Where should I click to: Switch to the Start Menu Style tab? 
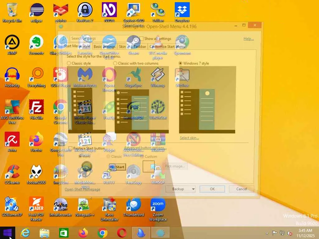tap(77, 46)
